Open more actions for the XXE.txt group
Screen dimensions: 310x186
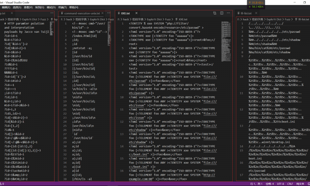coord(228,13)
